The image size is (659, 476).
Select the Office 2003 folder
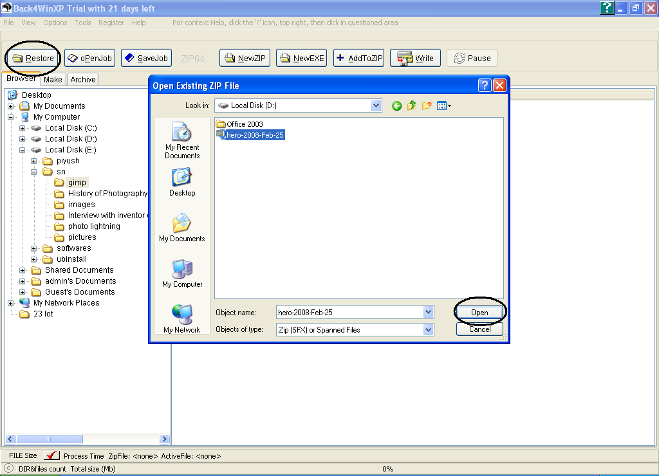(239, 124)
